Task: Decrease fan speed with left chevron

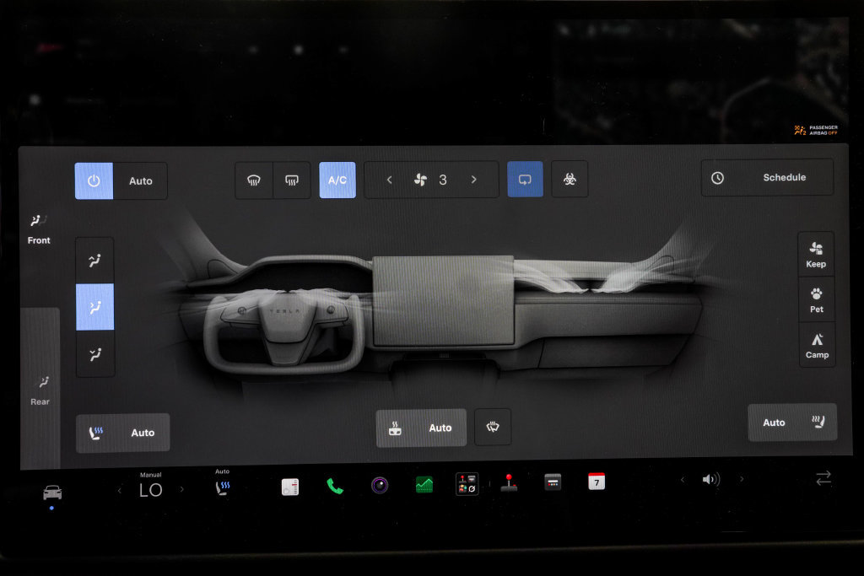Action: 390,180
